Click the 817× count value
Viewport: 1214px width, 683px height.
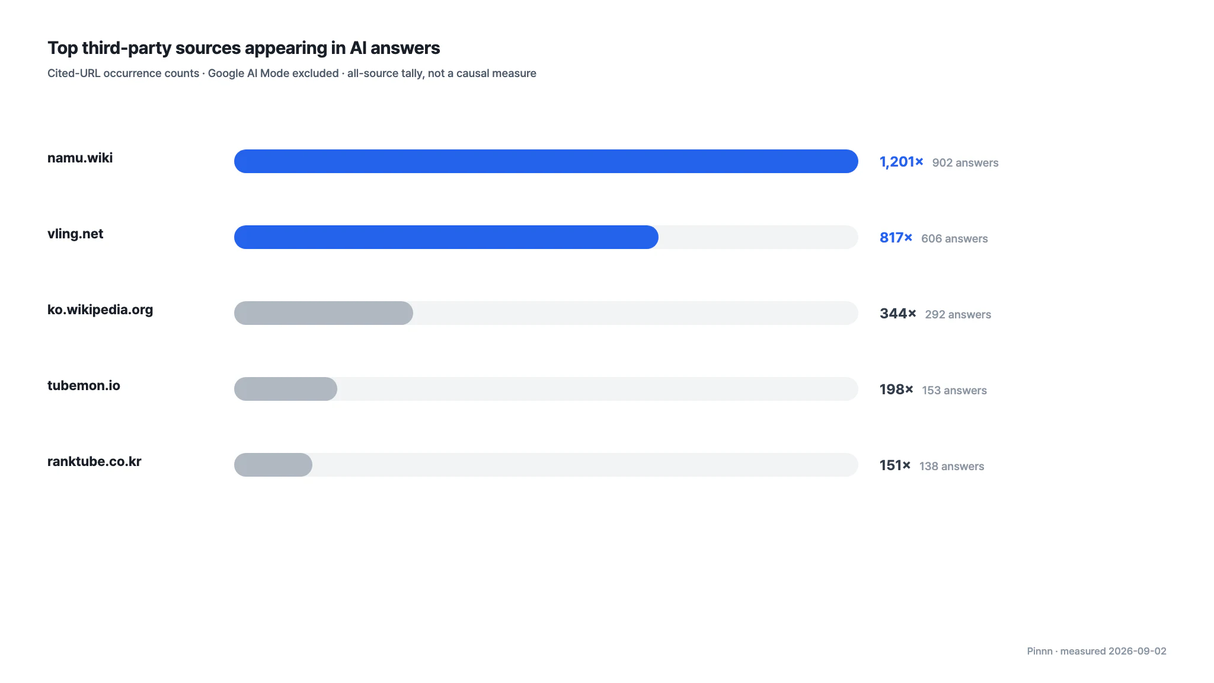[896, 238]
